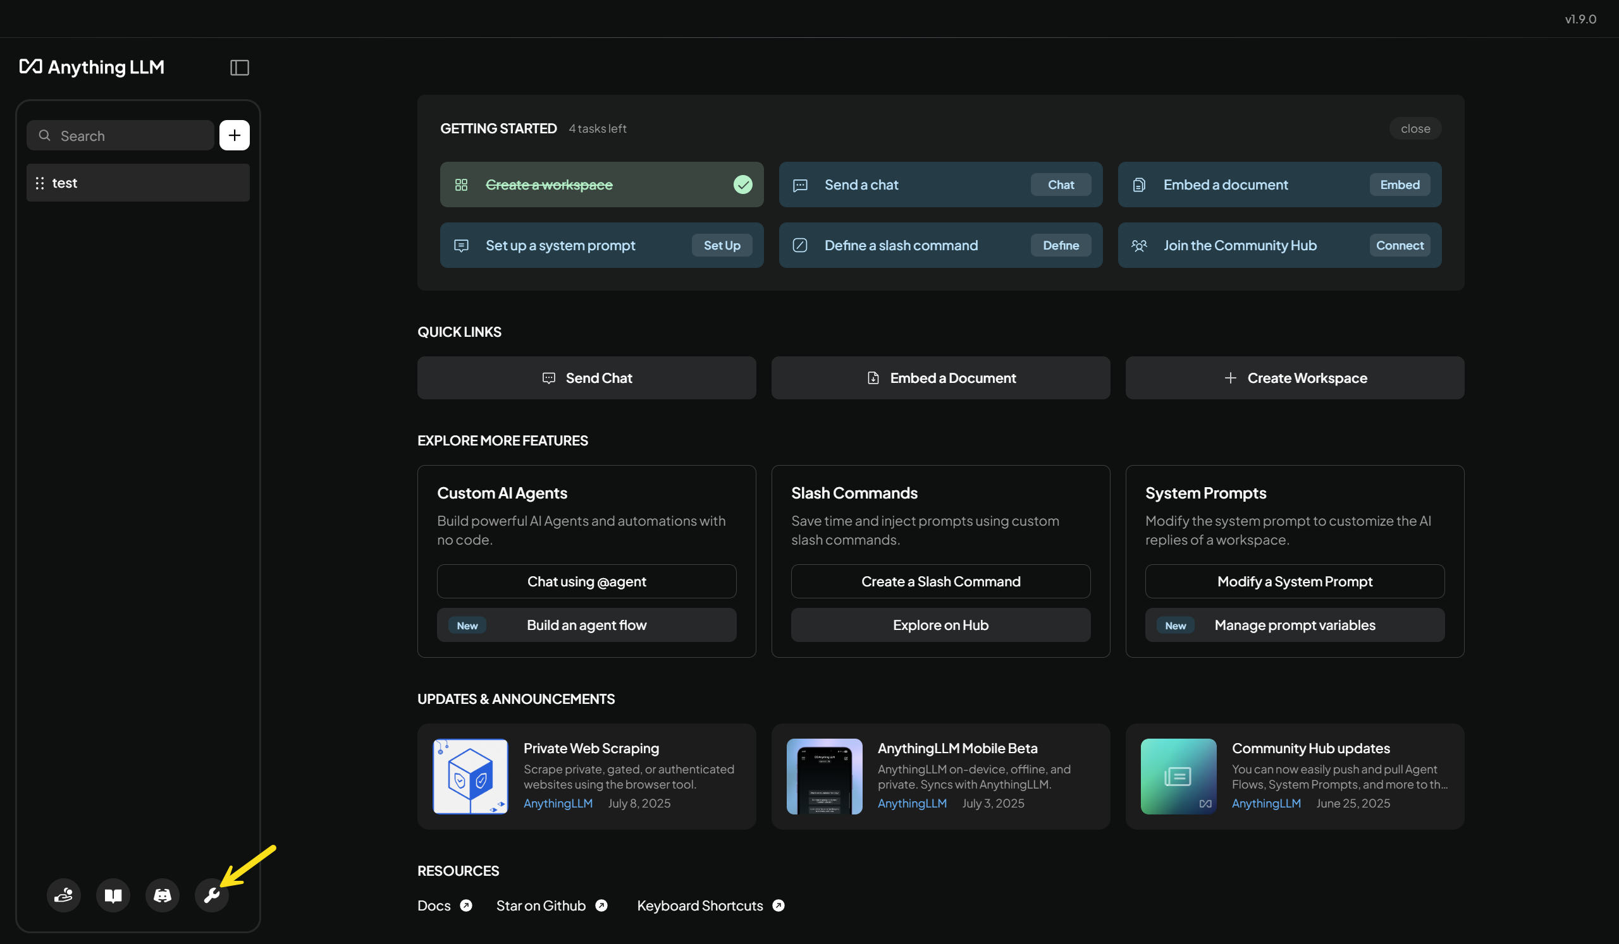Open the Discord community icon
The width and height of the screenshot is (1619, 944).
click(x=163, y=895)
